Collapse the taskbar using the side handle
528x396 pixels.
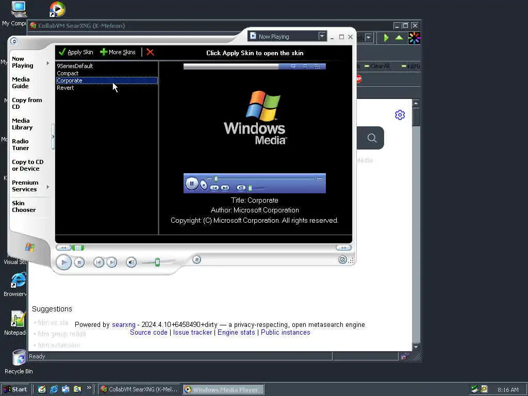pos(53,137)
